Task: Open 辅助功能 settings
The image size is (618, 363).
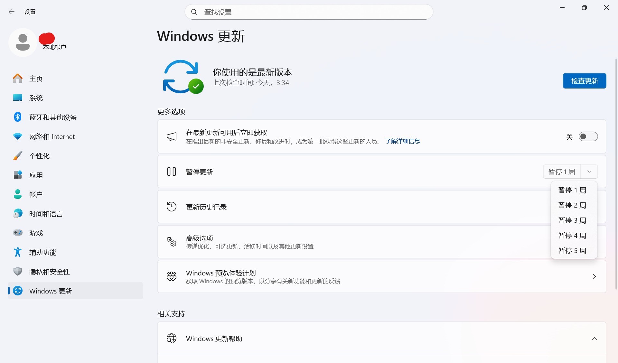Action: [x=43, y=252]
